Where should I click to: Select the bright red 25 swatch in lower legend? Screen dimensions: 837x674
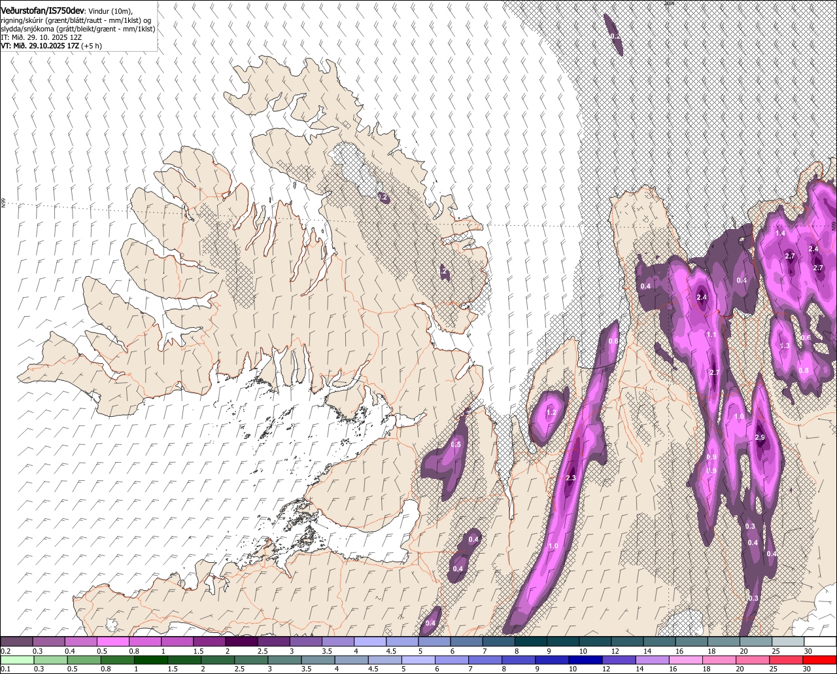(x=787, y=660)
